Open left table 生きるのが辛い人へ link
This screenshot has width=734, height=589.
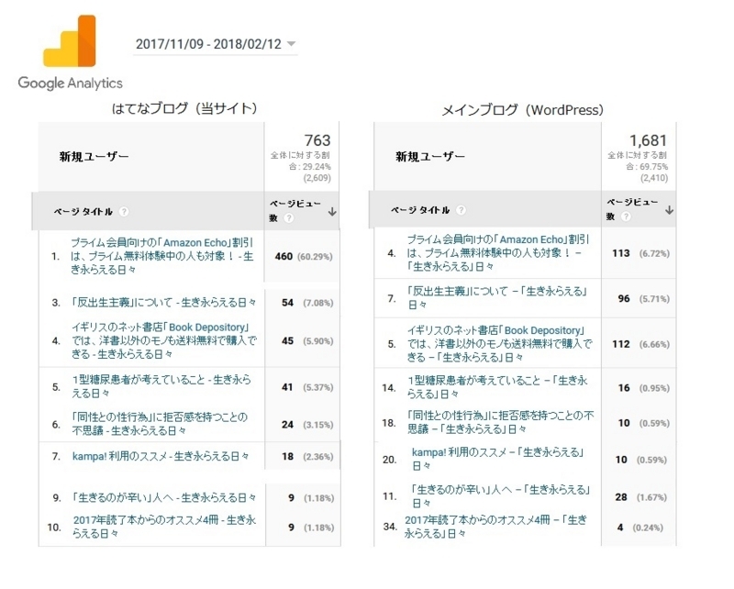[164, 497]
